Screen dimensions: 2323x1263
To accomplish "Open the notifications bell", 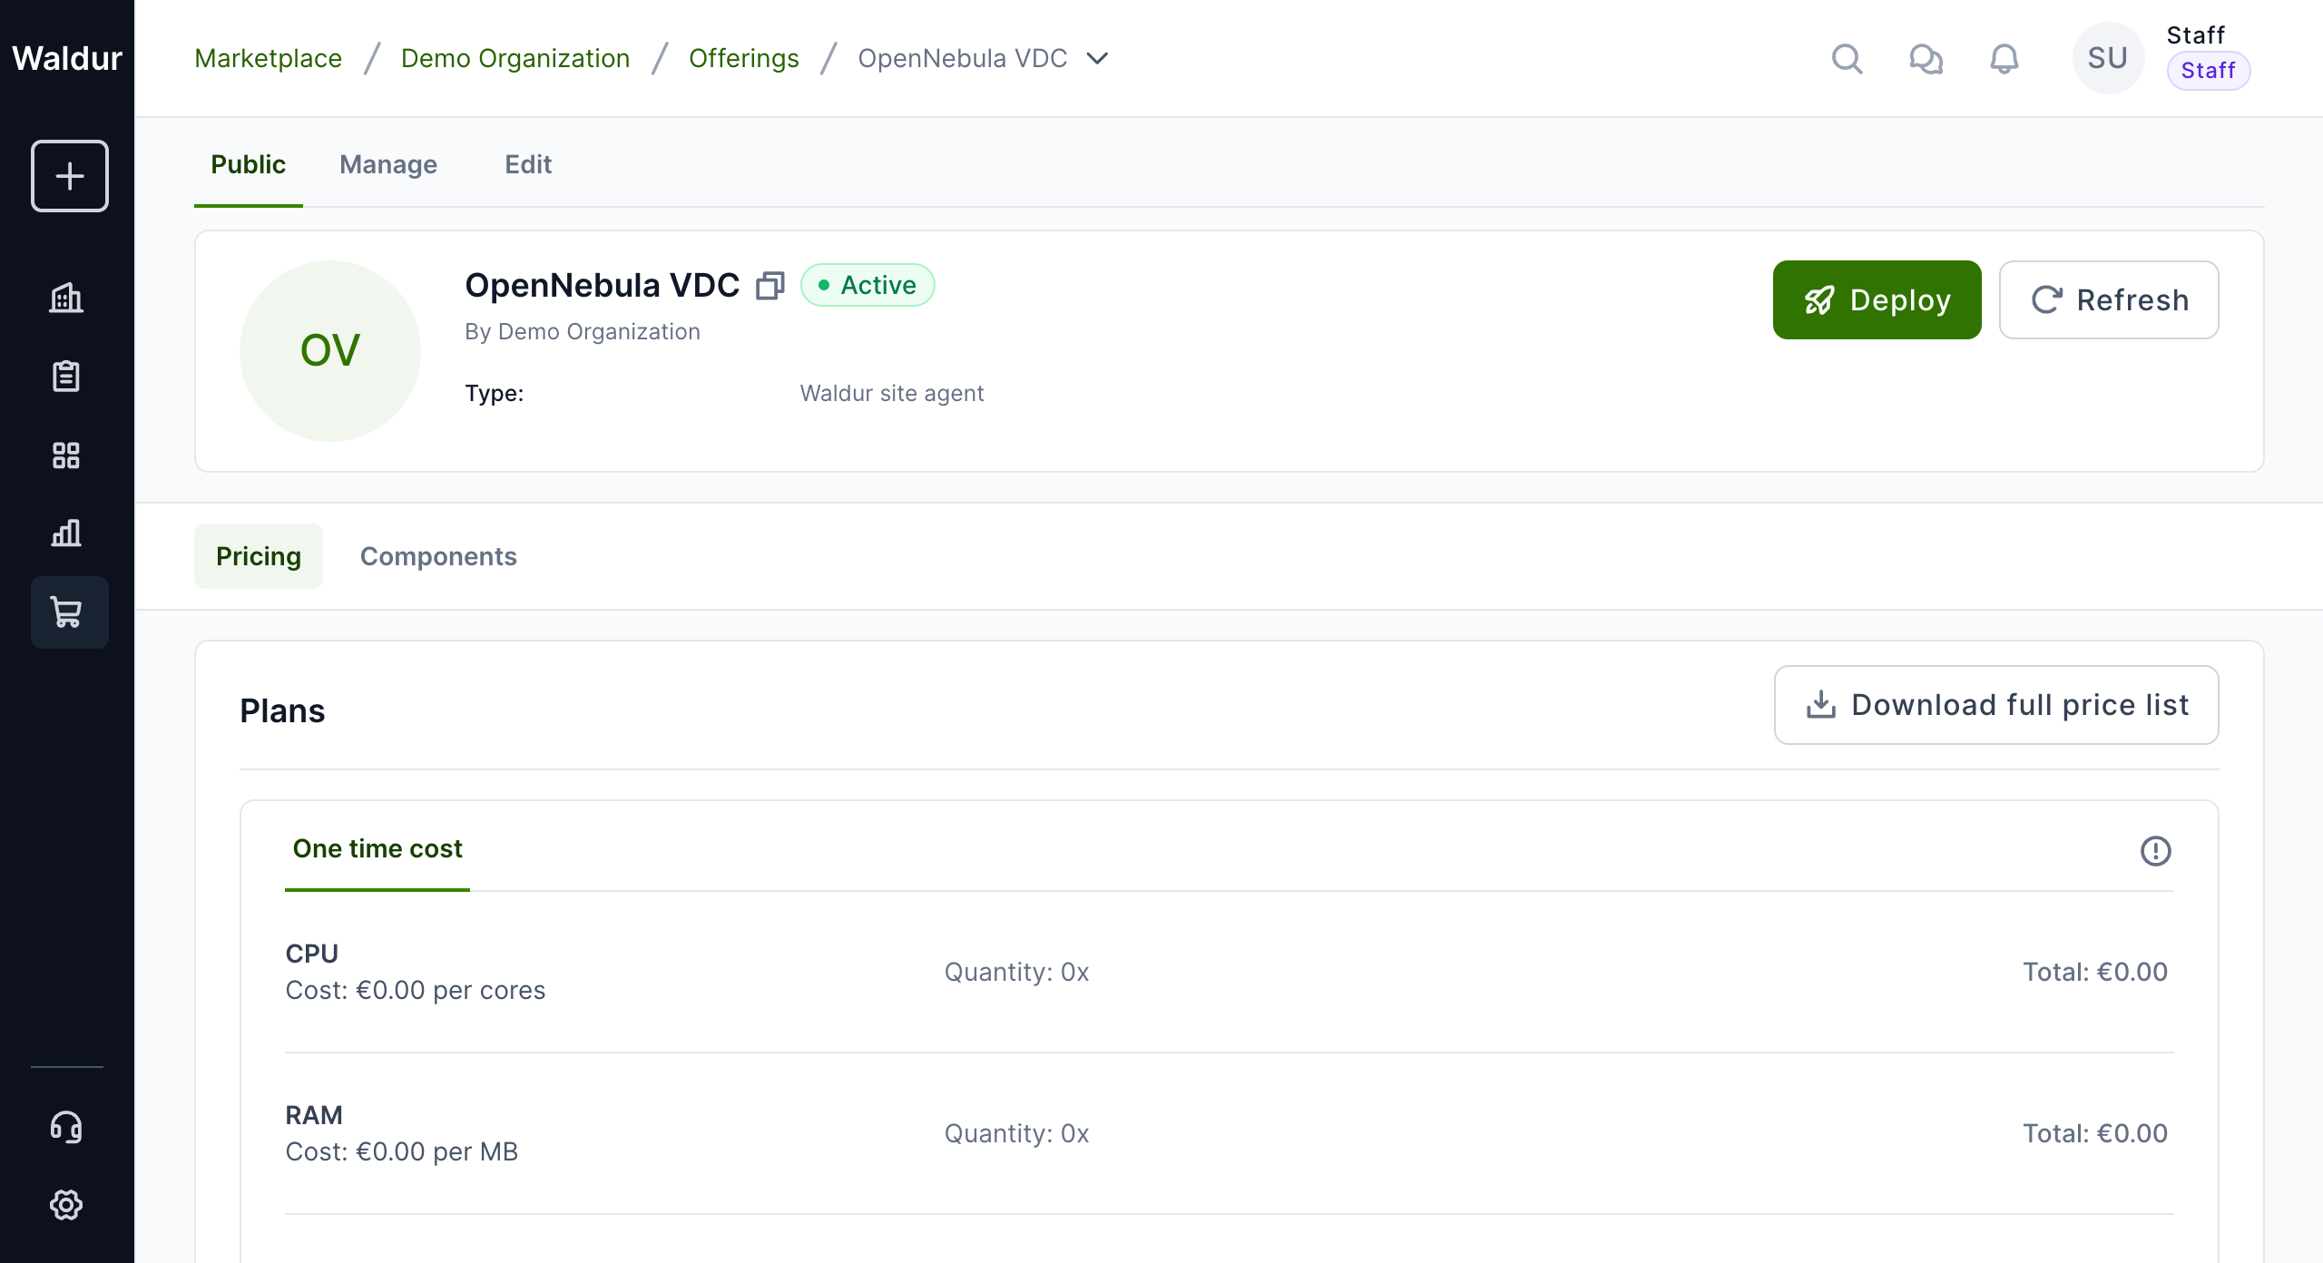I will 2004,59.
